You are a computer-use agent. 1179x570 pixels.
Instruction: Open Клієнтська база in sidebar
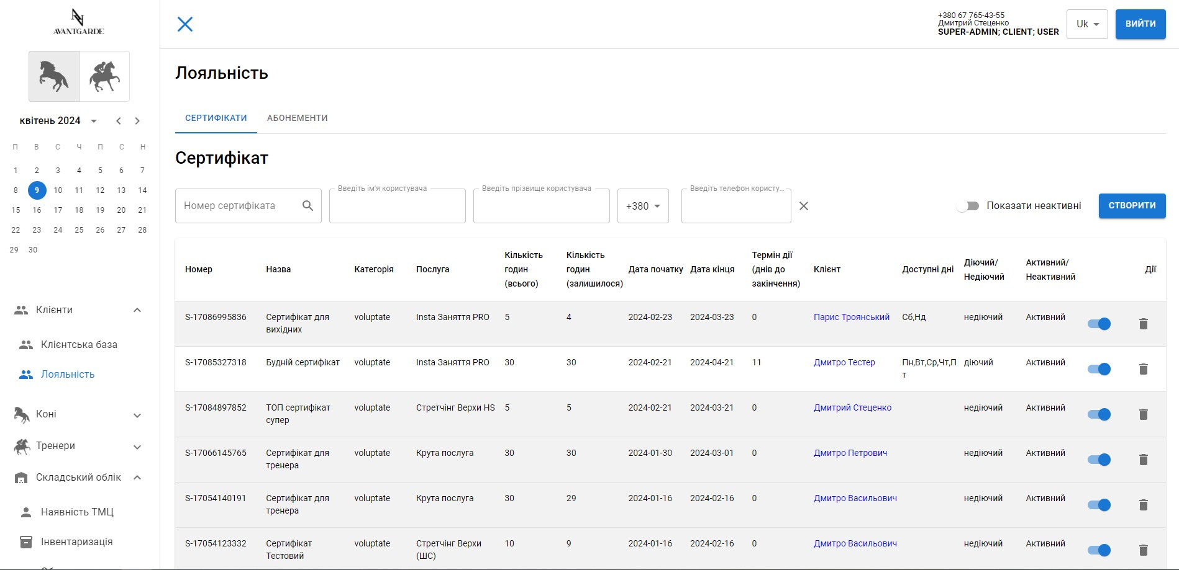click(79, 344)
